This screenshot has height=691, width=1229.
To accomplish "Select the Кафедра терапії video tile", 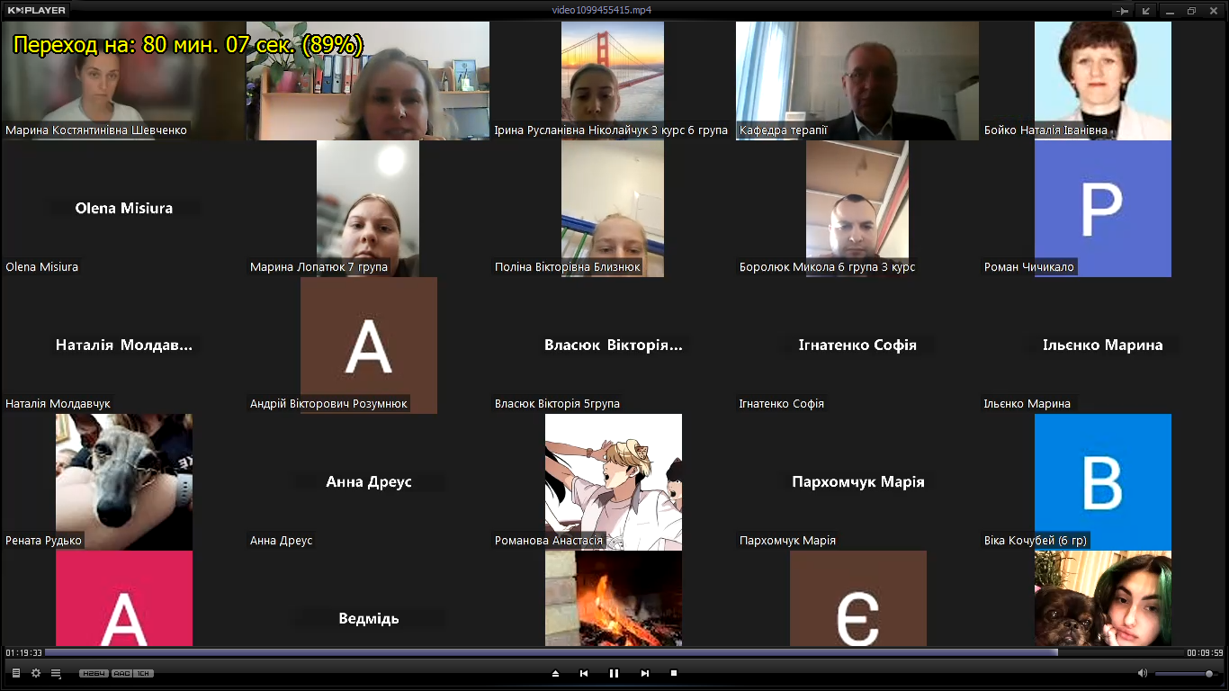I will pos(857,81).
